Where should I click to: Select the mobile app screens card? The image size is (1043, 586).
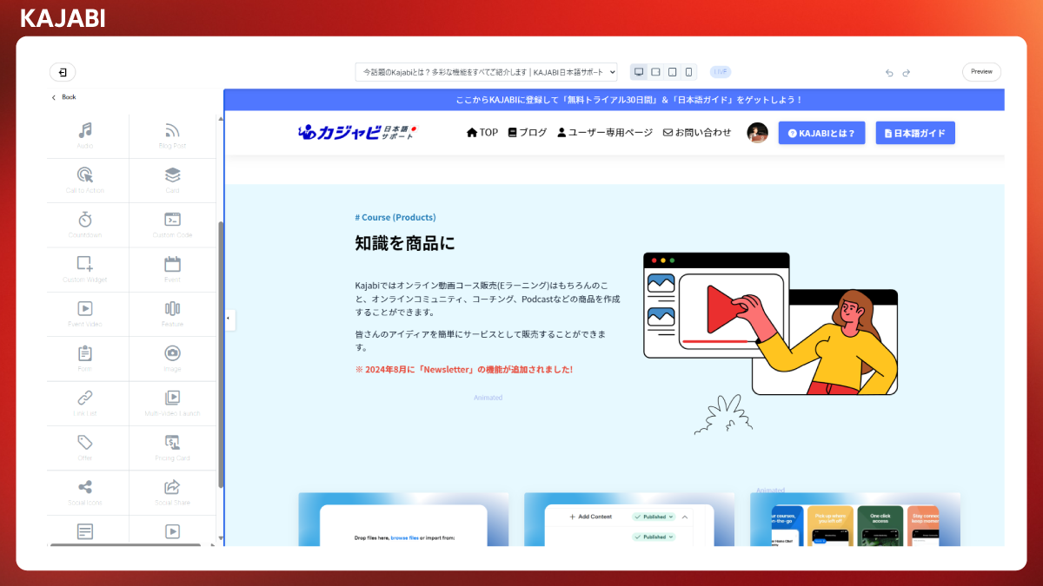point(855,519)
